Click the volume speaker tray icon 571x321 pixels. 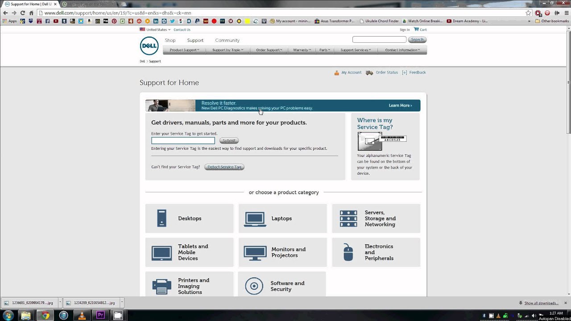point(534,316)
